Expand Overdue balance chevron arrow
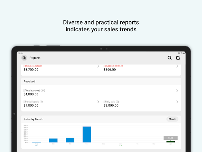 click(177, 66)
